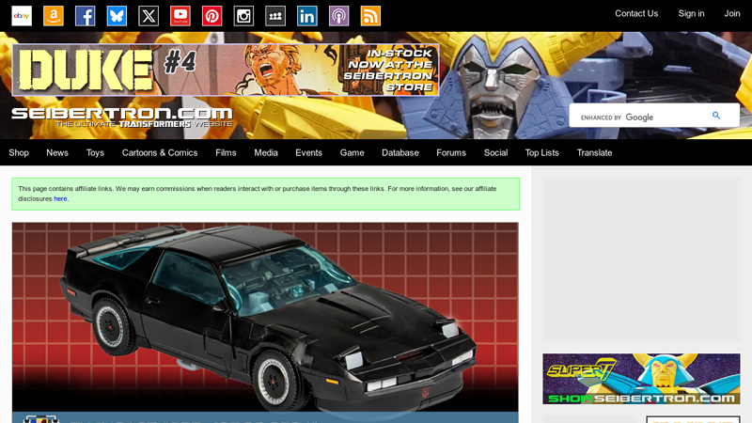Click Sign in link
The image size is (752, 423).
click(x=691, y=13)
